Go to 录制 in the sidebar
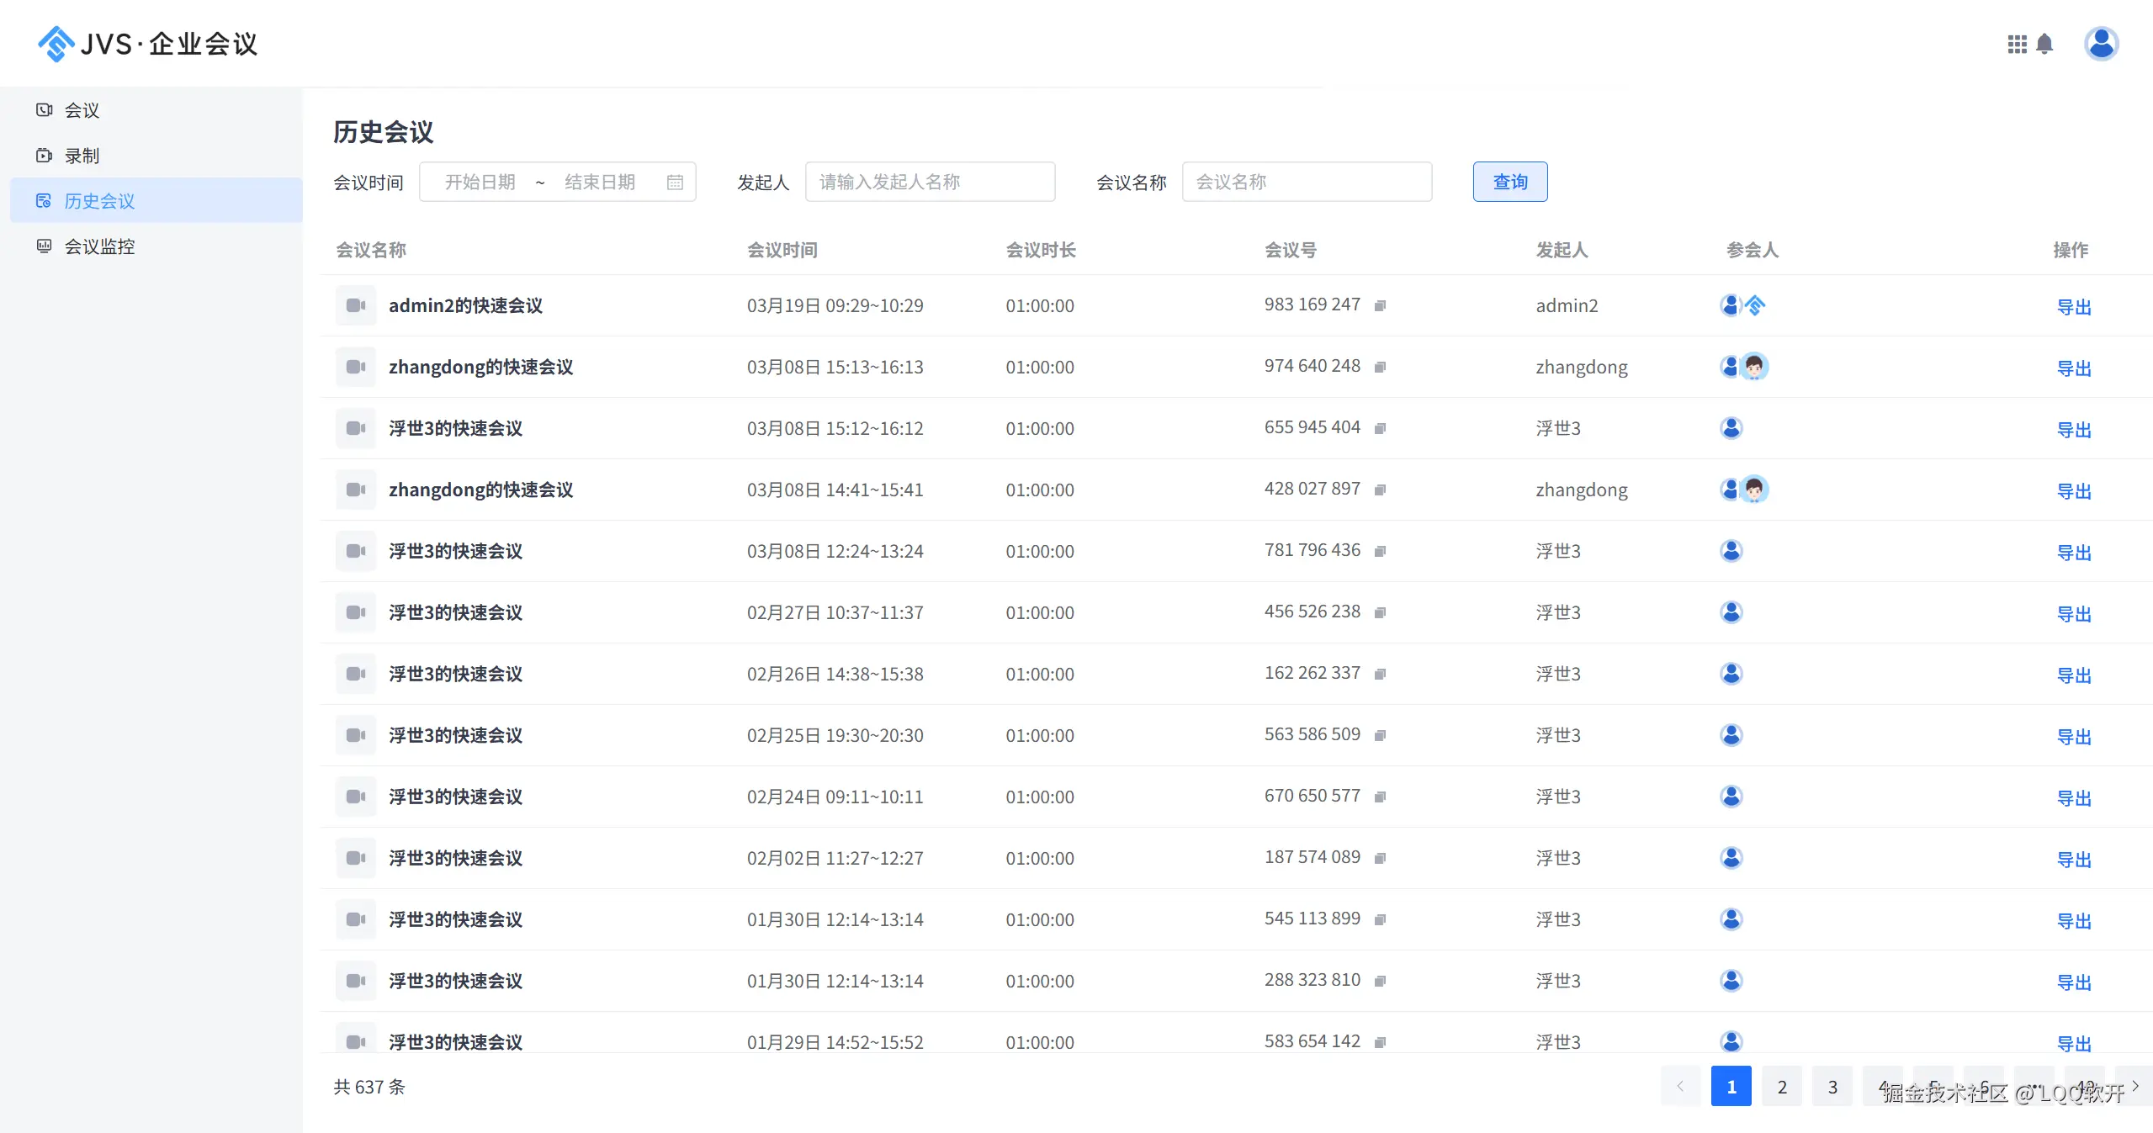 (x=82, y=156)
